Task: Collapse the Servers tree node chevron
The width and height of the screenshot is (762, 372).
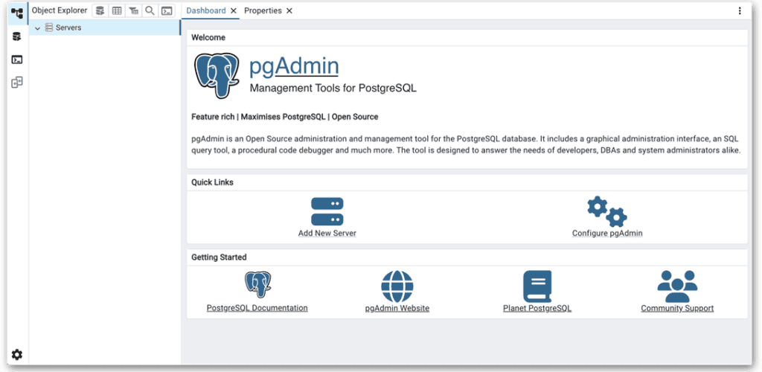Action: 37,28
